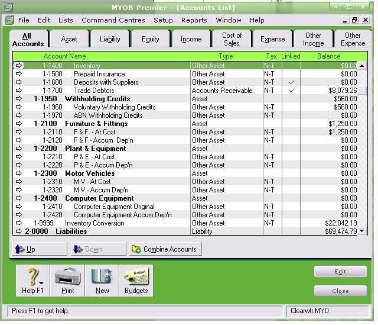Open the Lists menu
Image resolution: width=378 pixels, height=325 pixels.
click(66, 20)
